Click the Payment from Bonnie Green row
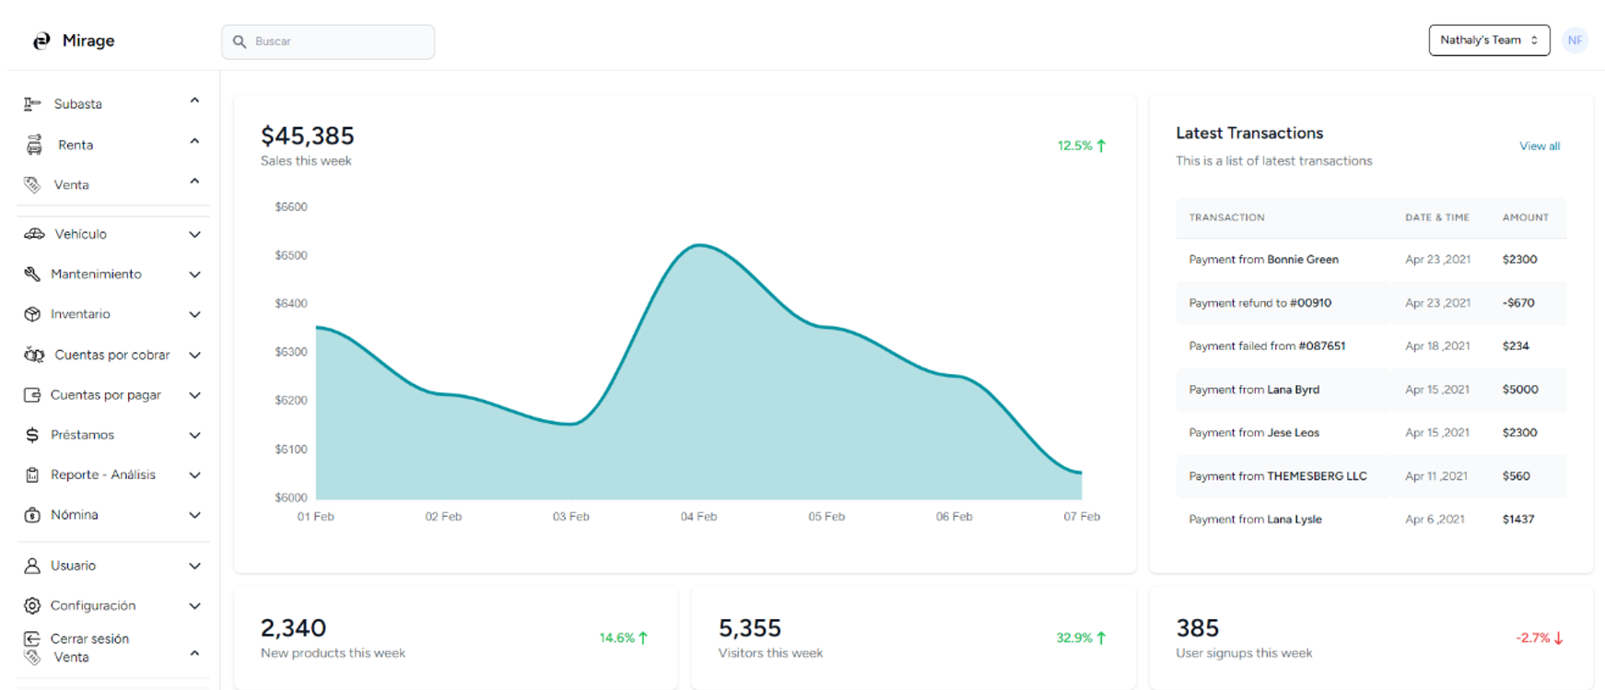 (1371, 260)
